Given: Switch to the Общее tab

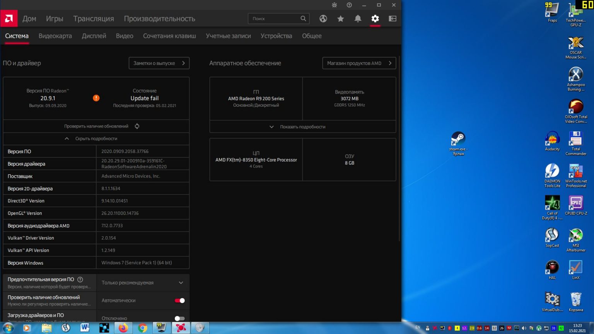Looking at the screenshot, I should click(312, 36).
